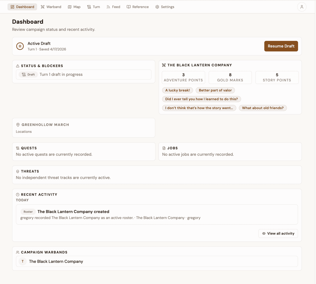This screenshot has width=316, height=284.
Task: Click the 'What about old friends?' tag
Action: 263,108
